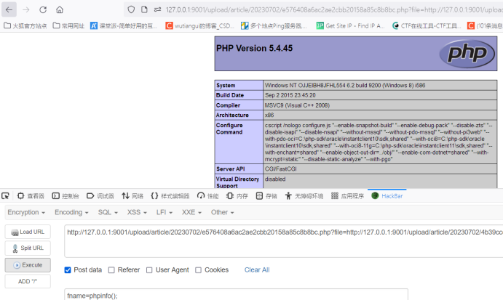The width and height of the screenshot is (503, 300).
Task: Expand the LFI dropdown menu
Action: 165,212
